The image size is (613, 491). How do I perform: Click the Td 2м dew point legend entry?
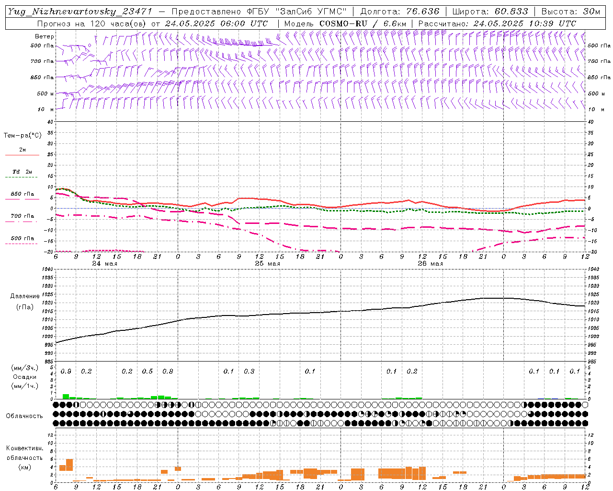coord(23,172)
